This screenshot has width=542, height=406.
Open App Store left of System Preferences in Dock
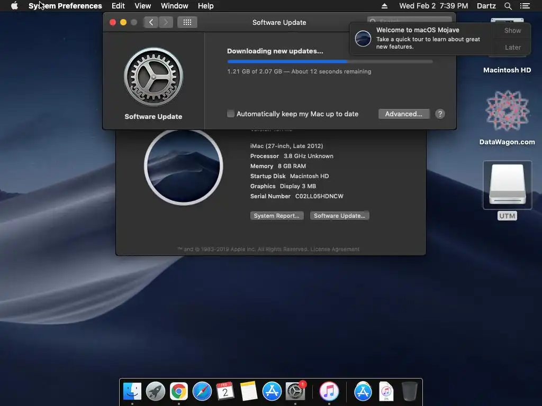[272, 391]
